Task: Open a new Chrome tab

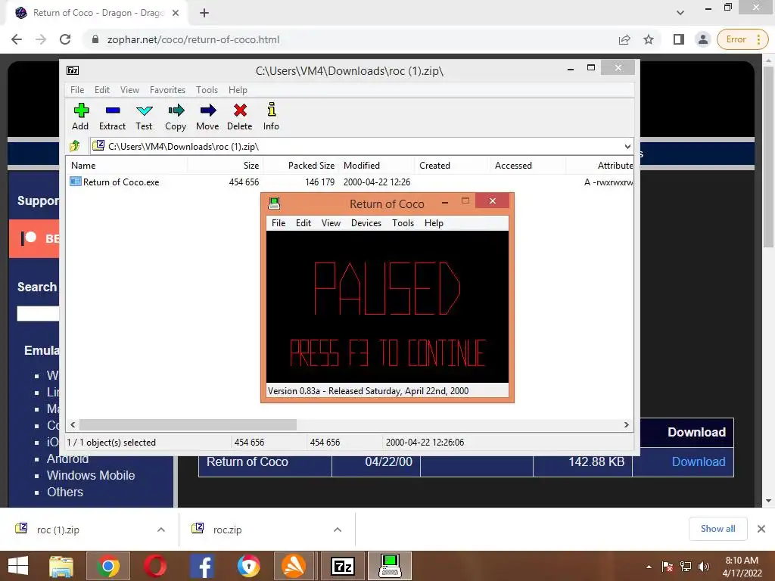Action: click(x=204, y=13)
